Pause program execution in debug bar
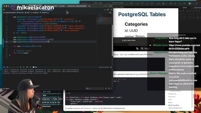The width and height of the screenshot is (201, 113). tap(8, 67)
